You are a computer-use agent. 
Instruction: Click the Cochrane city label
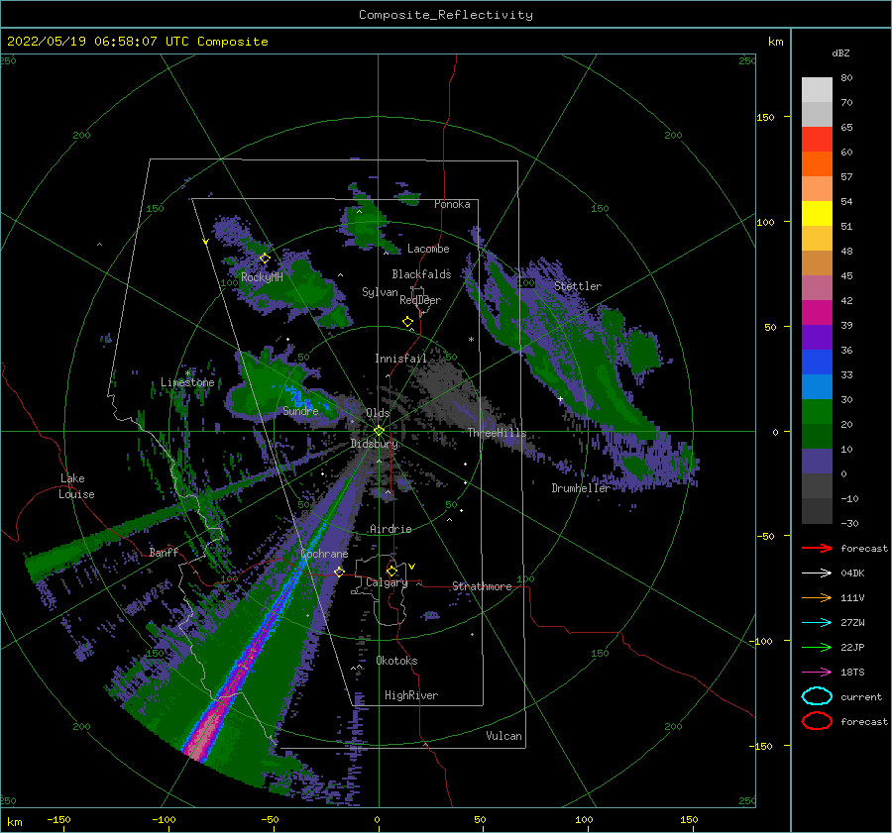324,554
